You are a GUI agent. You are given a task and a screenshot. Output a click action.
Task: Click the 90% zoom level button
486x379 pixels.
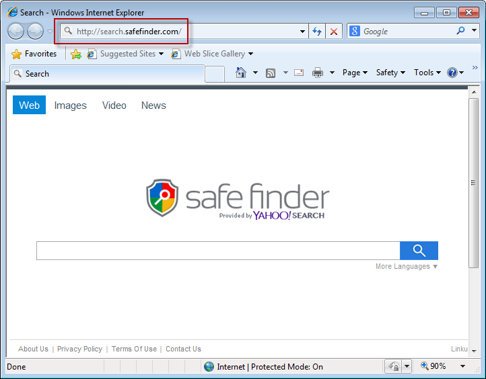tap(433, 366)
